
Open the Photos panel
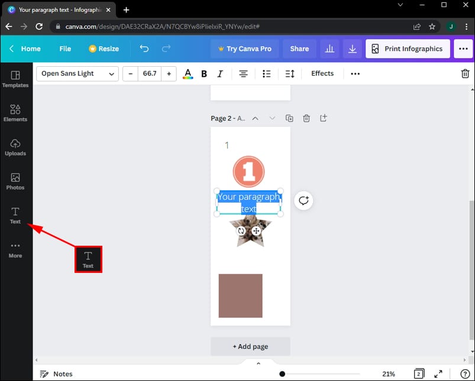[15, 180]
